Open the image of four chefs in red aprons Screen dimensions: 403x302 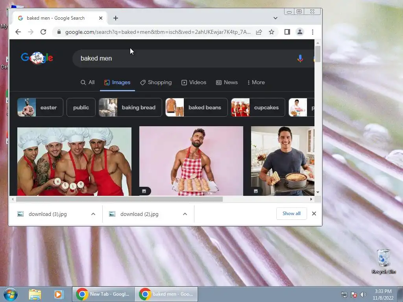(74, 162)
